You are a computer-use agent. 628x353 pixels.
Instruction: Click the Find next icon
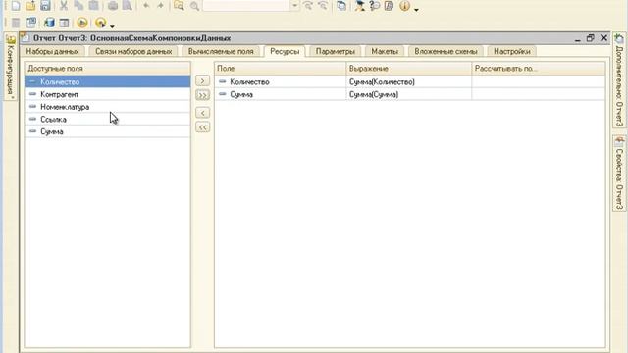[308, 6]
